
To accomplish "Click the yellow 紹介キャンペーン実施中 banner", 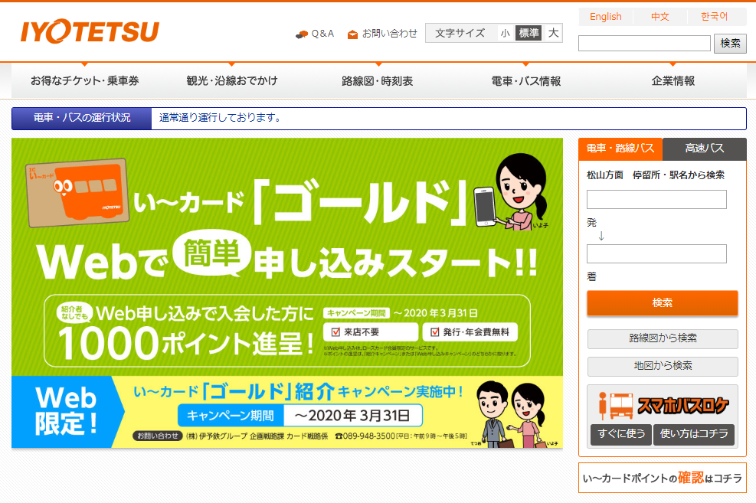I will [287, 412].
